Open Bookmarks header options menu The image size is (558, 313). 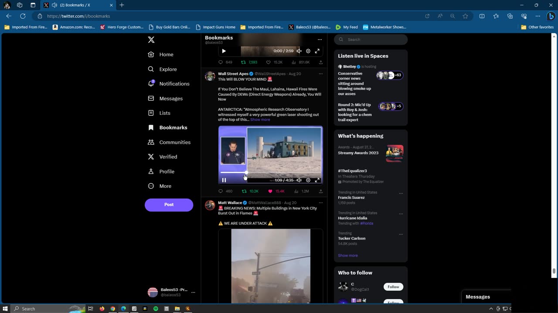pos(320,40)
